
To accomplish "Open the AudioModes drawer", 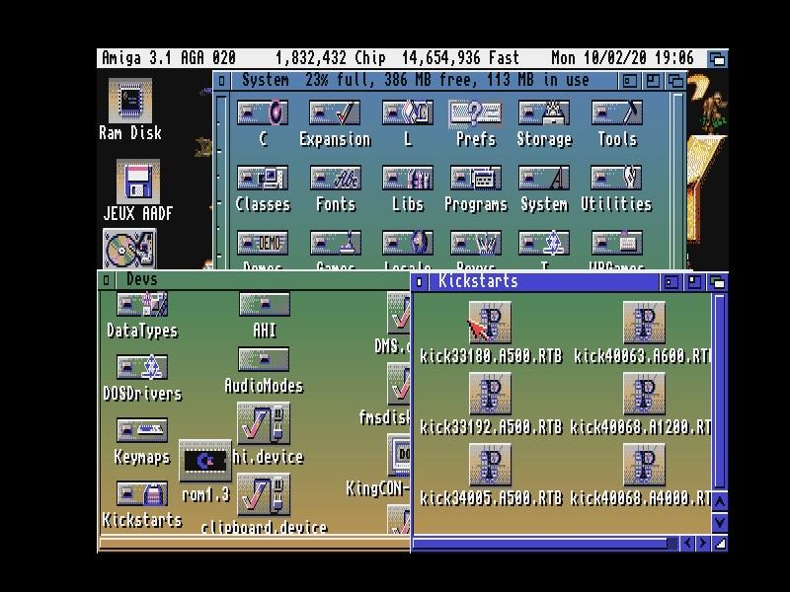I will (x=264, y=359).
